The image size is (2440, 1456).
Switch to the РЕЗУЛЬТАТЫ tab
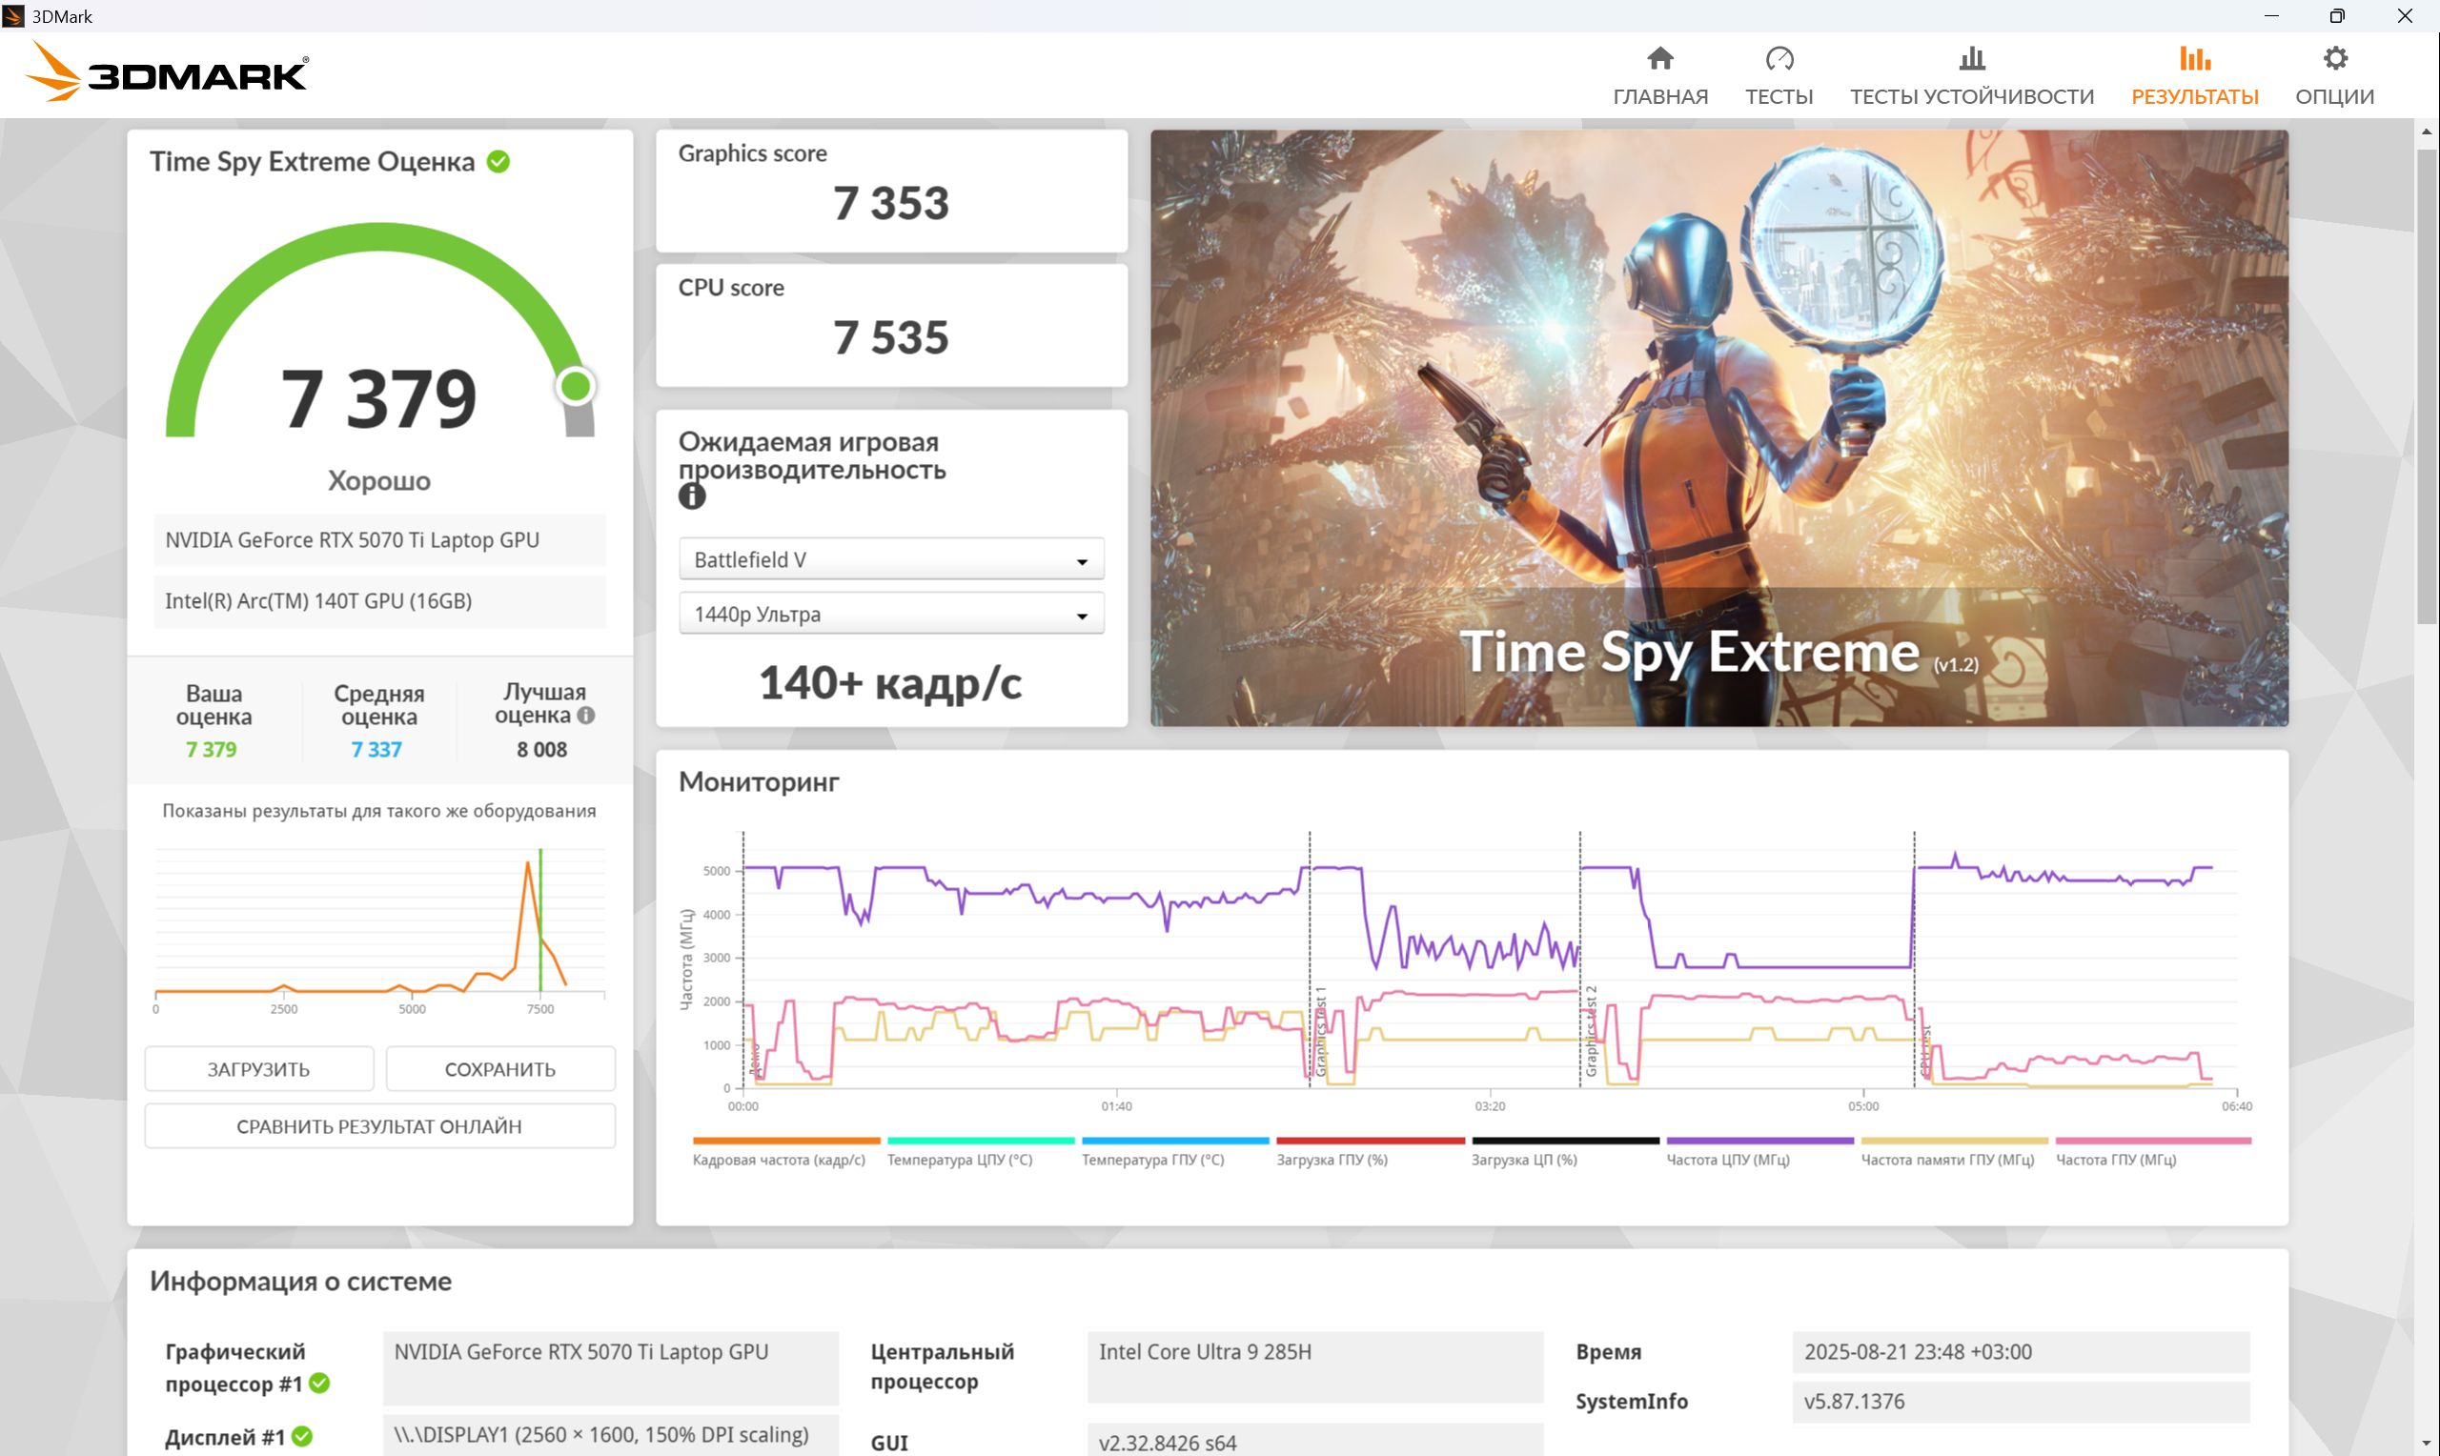click(2195, 96)
